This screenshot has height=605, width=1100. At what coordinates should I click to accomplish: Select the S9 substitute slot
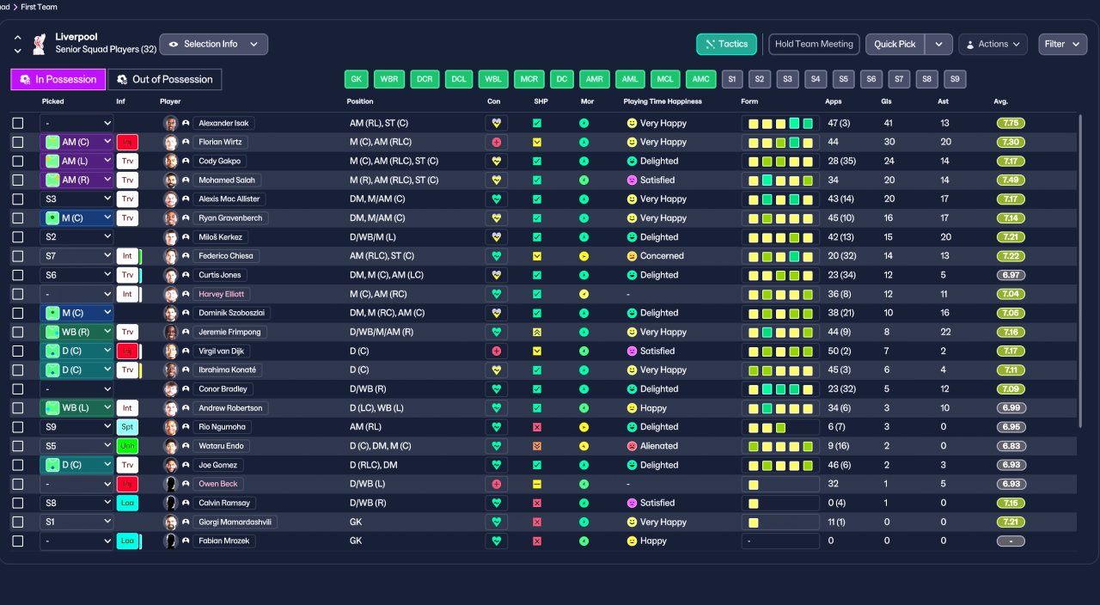[x=955, y=79]
